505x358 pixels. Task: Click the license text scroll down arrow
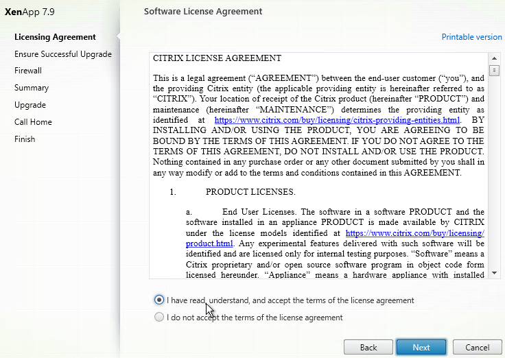pos(494,273)
